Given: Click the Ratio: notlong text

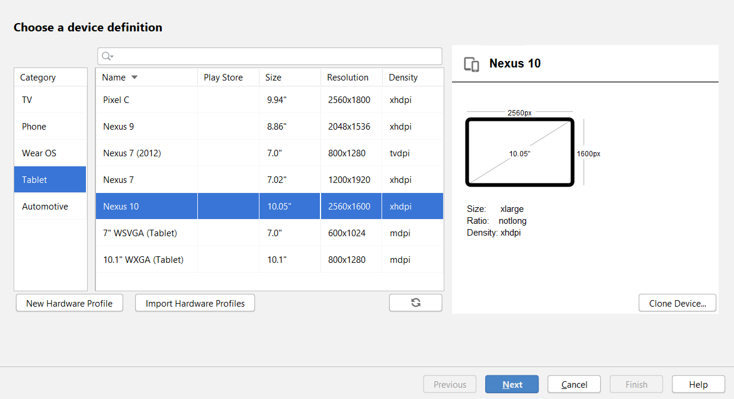Looking at the screenshot, I should point(496,221).
